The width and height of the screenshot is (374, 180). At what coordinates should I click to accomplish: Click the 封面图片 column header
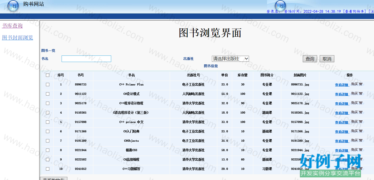[300, 75]
